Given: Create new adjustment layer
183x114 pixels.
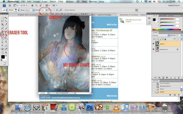Looking at the screenshot, I should click(167, 78).
